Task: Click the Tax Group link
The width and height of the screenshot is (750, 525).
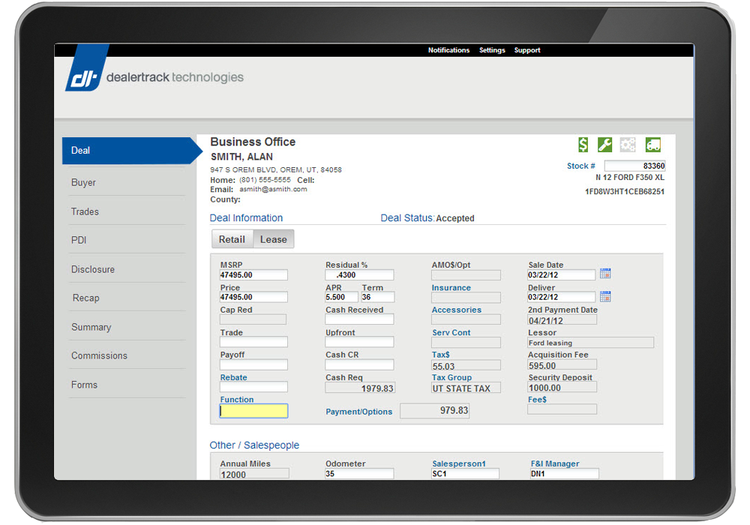Action: coord(451,377)
